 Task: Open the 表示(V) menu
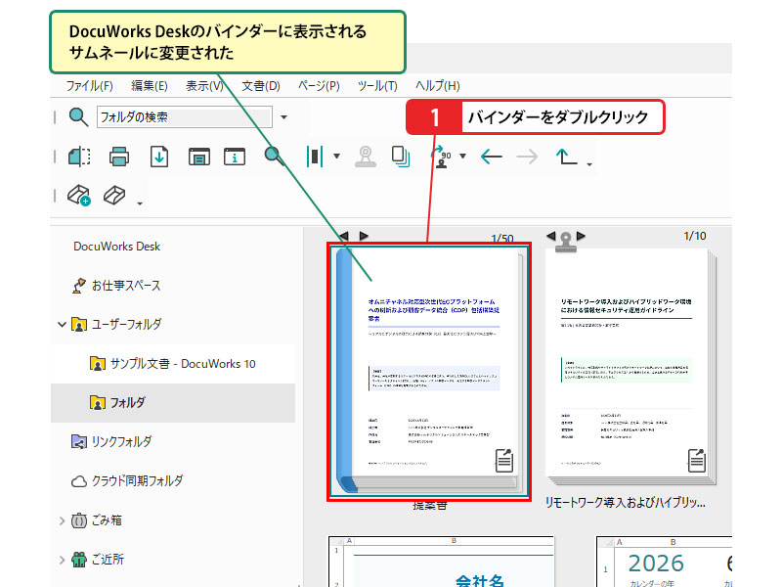[205, 86]
